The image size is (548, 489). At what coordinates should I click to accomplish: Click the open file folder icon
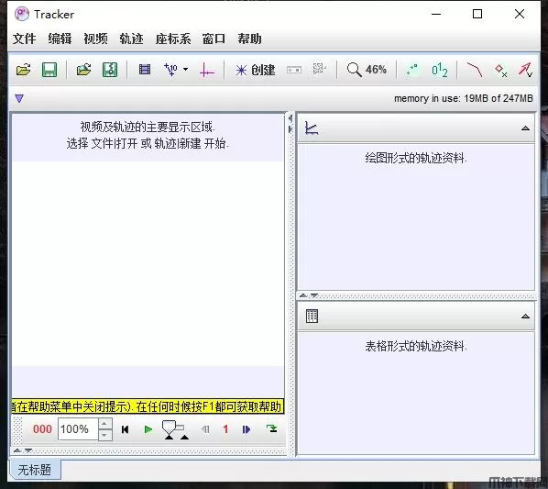point(24,70)
